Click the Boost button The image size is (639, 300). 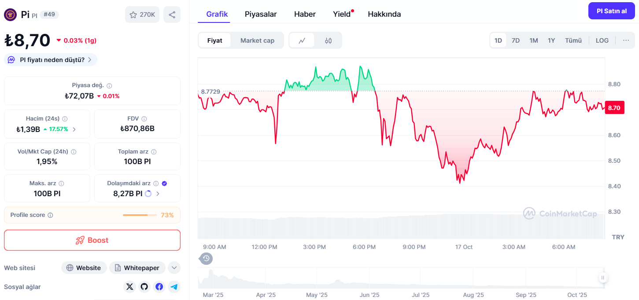pyautogui.click(x=92, y=240)
